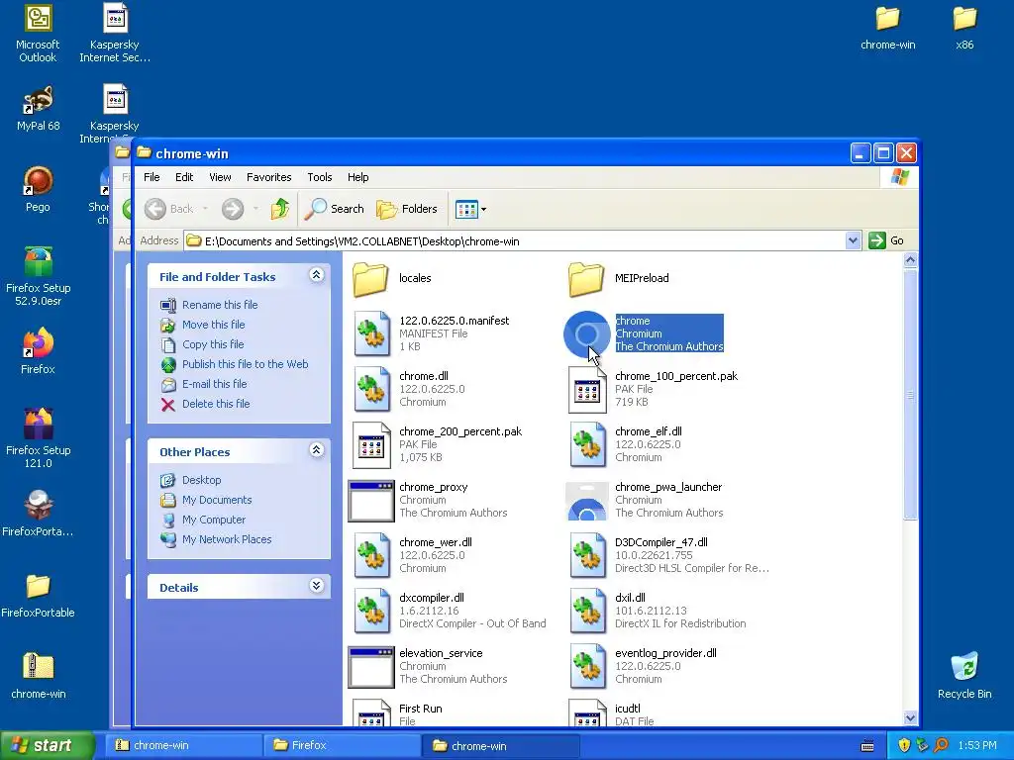This screenshot has width=1014, height=760.
Task: Go to My Computer in Other Places
Action: click(x=214, y=520)
